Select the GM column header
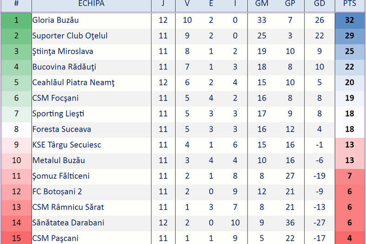 pyautogui.click(x=262, y=4)
